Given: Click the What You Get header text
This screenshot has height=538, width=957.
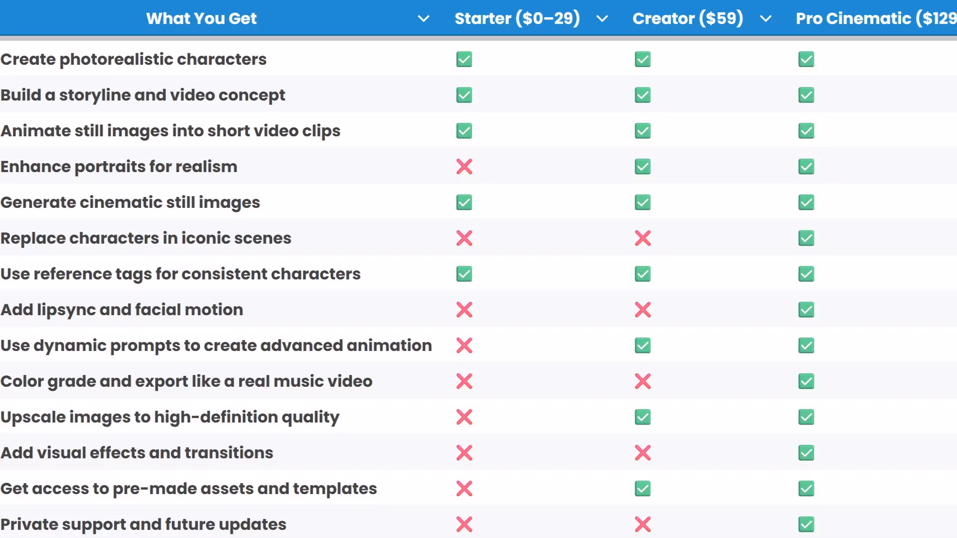Looking at the screenshot, I should point(201,19).
